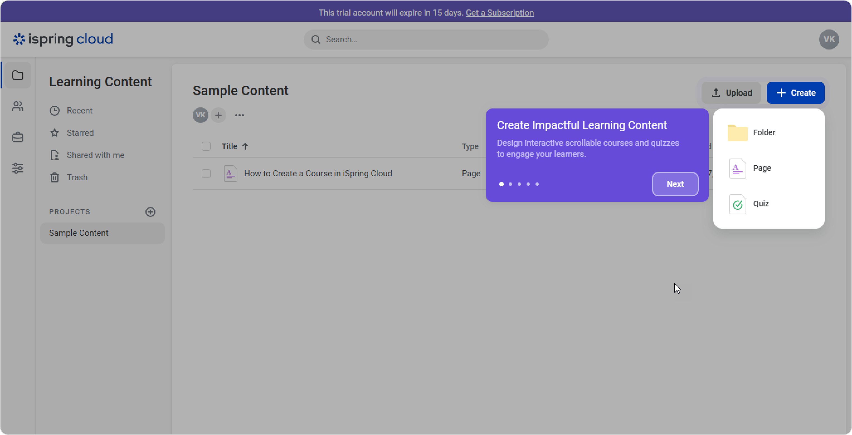
Task: Add a new project with plus icon
Action: pyautogui.click(x=150, y=212)
